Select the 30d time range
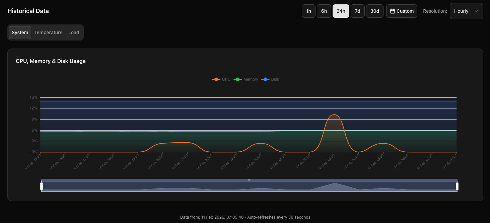Screen dimensions: 490x223 (x=374, y=11)
